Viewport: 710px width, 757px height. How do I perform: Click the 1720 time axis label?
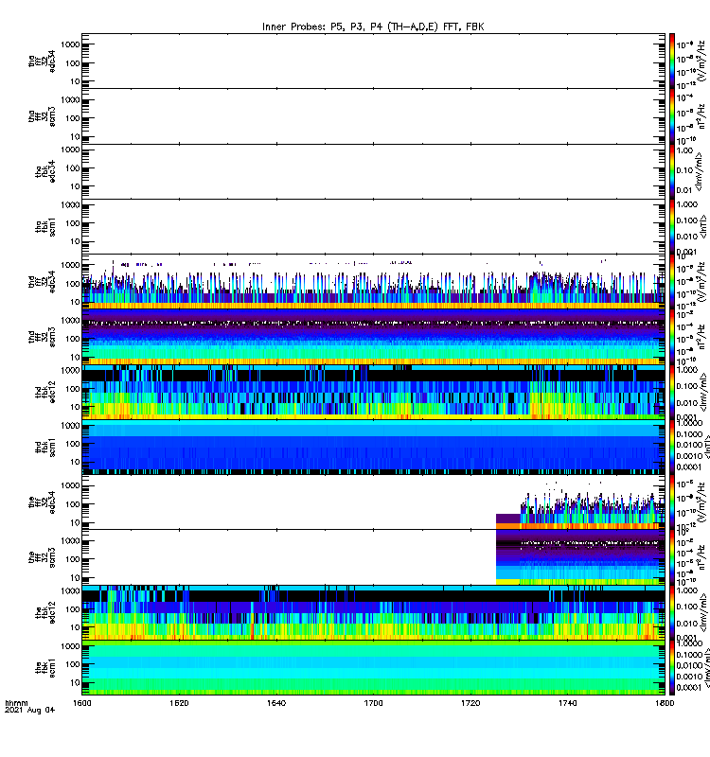point(470,703)
